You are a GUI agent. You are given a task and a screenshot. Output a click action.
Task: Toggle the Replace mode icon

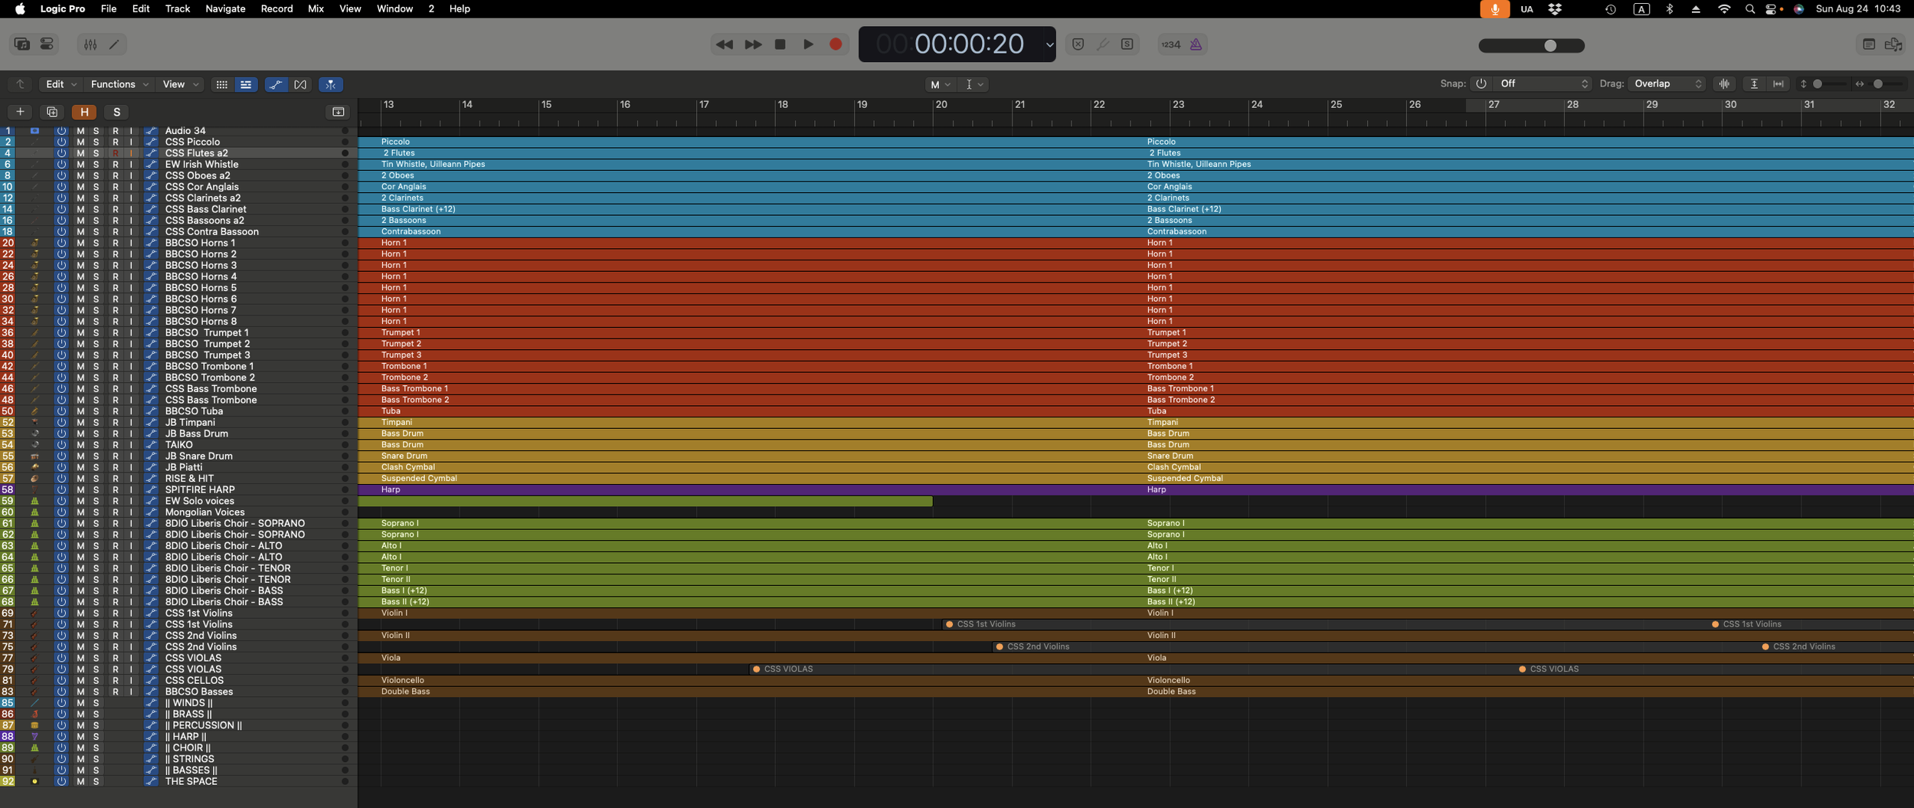pos(1078,44)
